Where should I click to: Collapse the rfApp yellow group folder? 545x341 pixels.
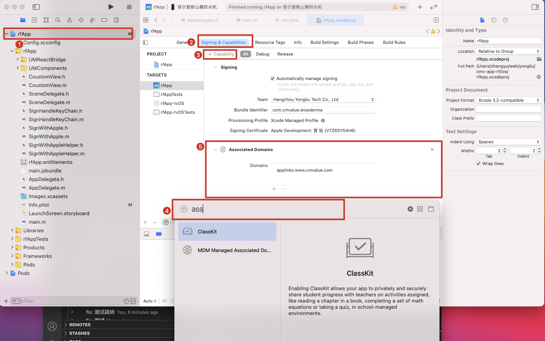(12, 51)
